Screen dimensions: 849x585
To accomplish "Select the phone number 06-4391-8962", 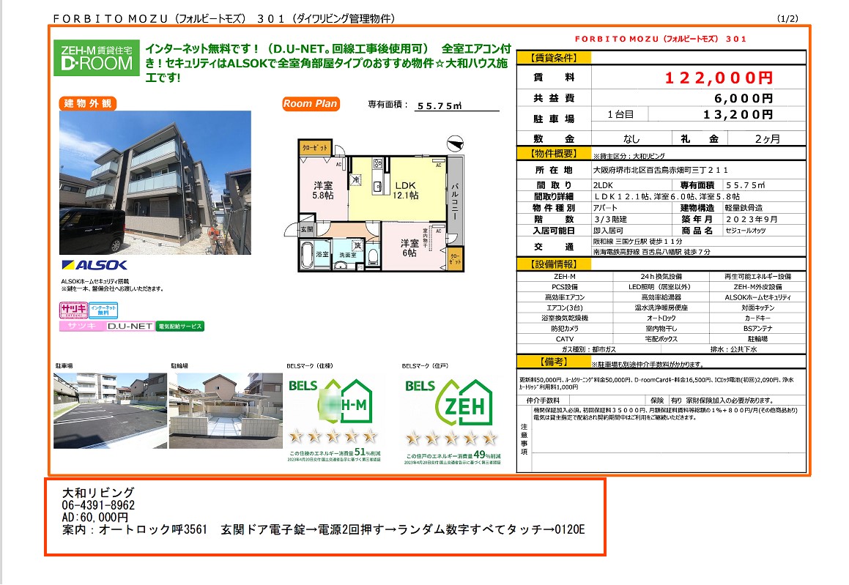I will pos(98,505).
